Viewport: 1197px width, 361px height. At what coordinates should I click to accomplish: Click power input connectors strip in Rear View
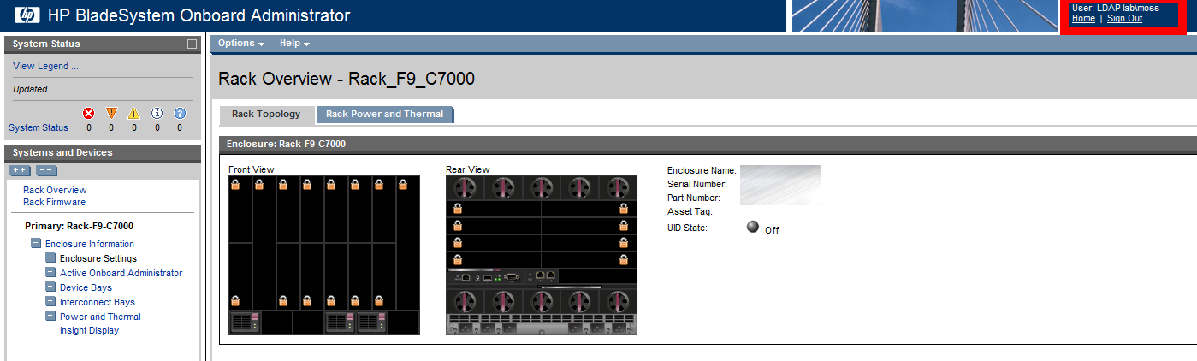(x=542, y=324)
